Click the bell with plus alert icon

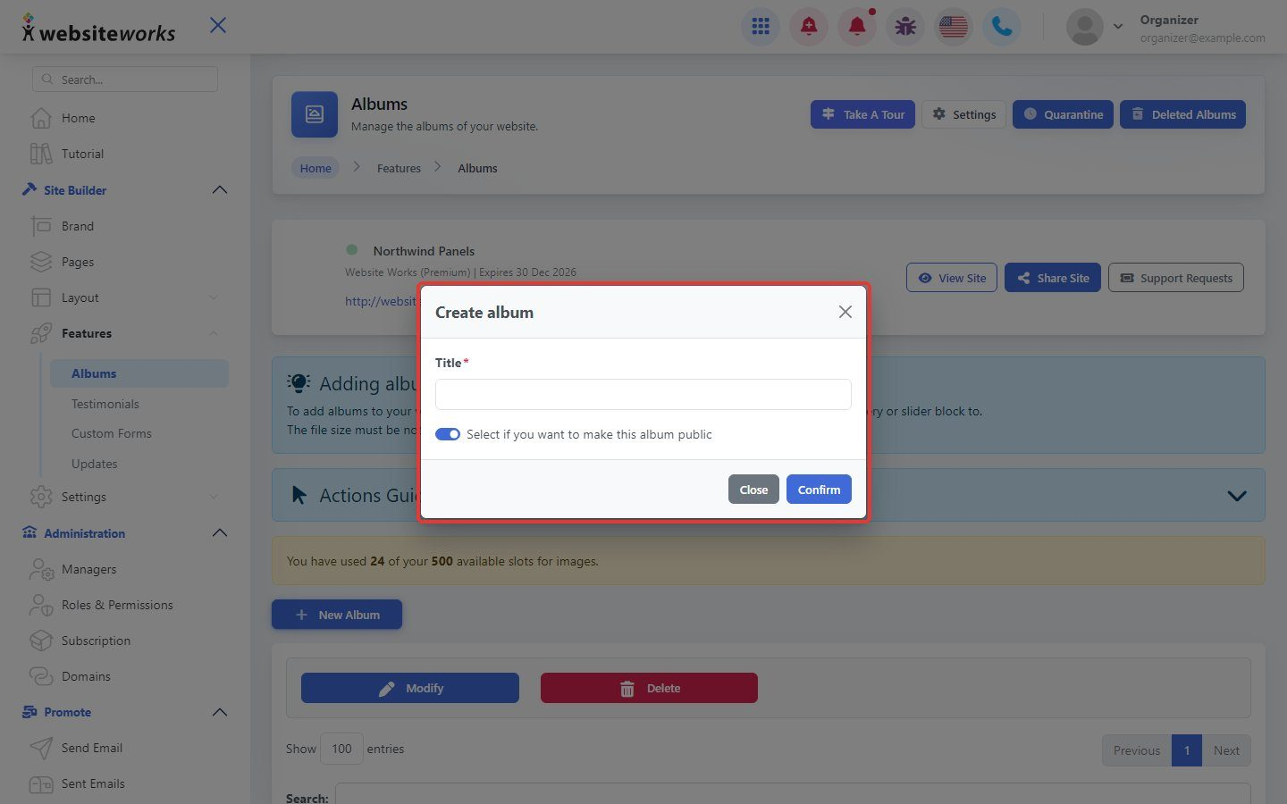tap(809, 27)
